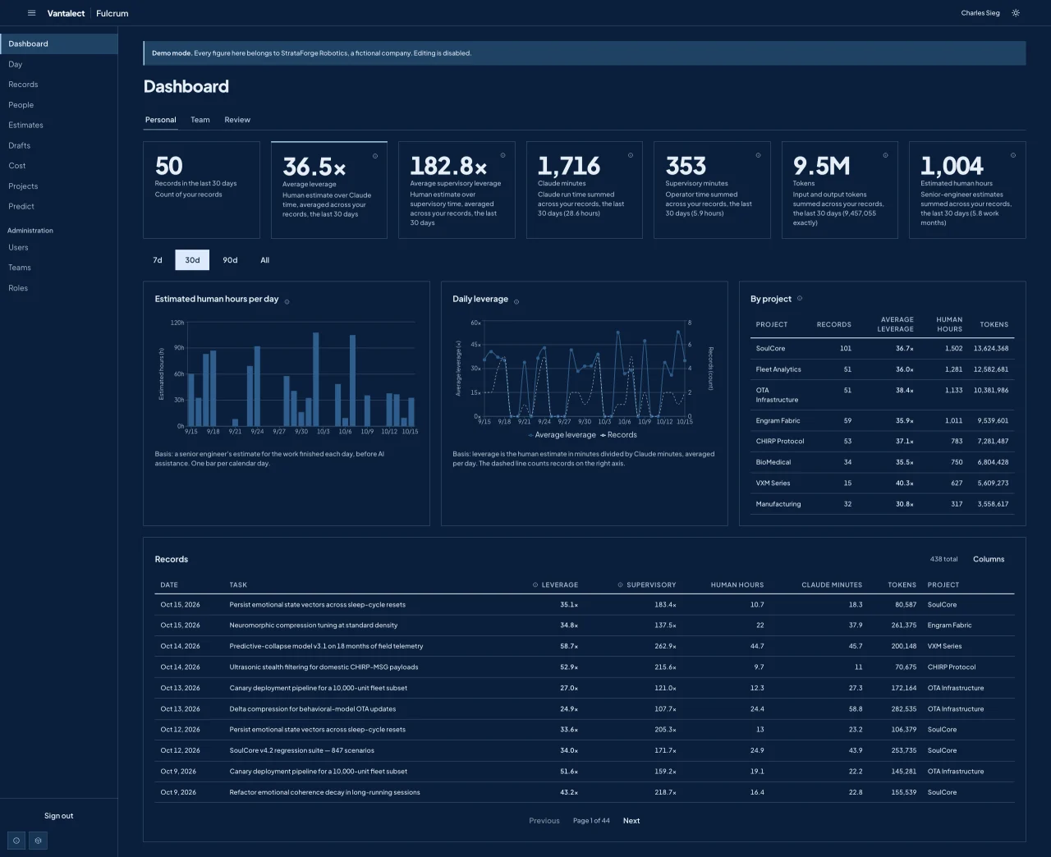Switch to the Review tab
The width and height of the screenshot is (1051, 857).
point(237,120)
